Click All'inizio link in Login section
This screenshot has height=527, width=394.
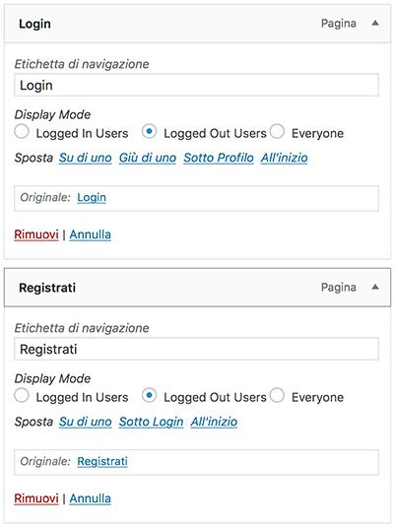[x=284, y=158]
